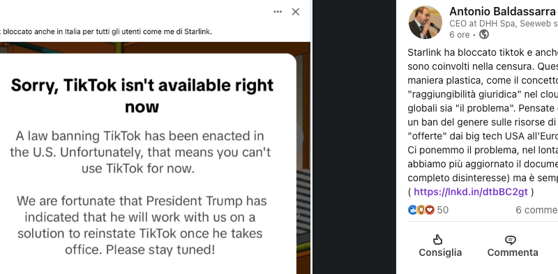
Task: Open the three-dots more options menu
Action: (278, 12)
